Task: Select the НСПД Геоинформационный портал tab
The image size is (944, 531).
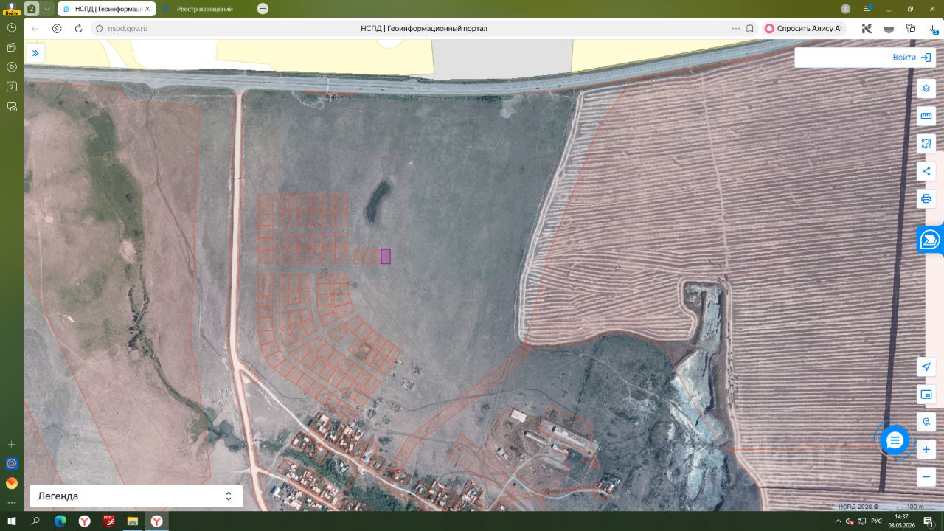Action: click(x=106, y=9)
